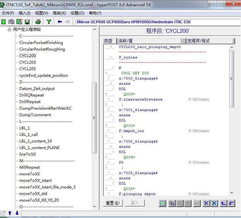Click the green lined list icon below editor
The image size is (241, 218).
click(162, 204)
